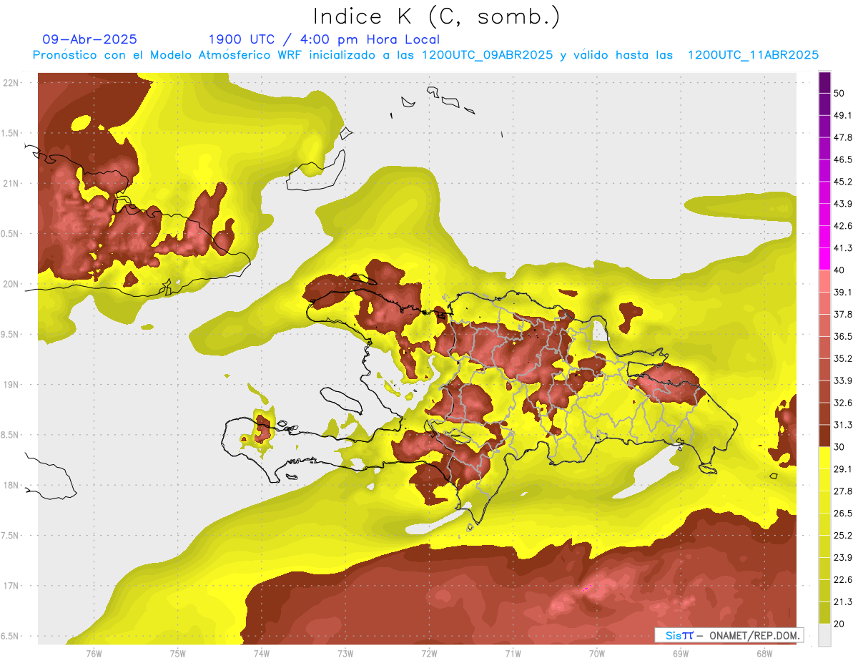
Task: Click the color bar value '35.2'
Action: click(x=842, y=358)
